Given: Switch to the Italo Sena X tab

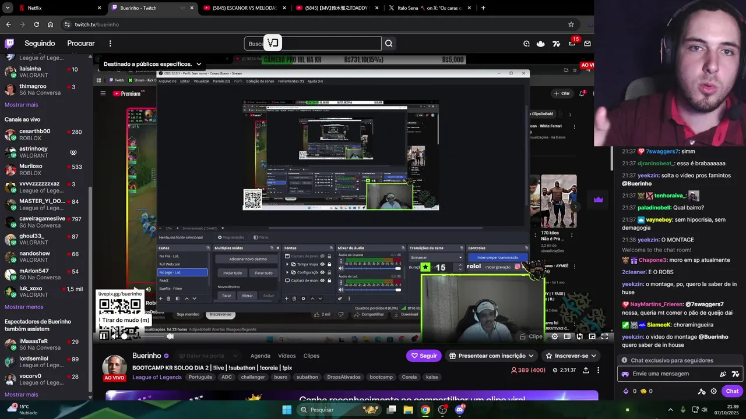Looking at the screenshot, I should (x=428, y=8).
